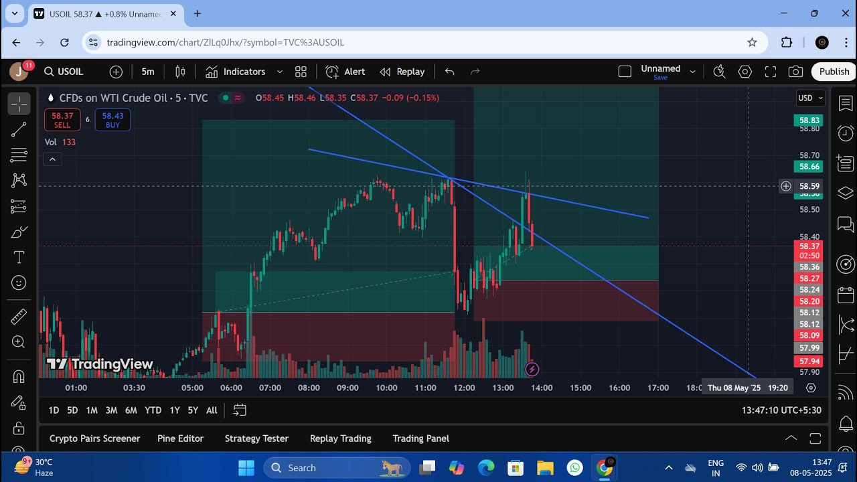
Task: Open the forecasting and measurement tools
Action: (x=19, y=206)
